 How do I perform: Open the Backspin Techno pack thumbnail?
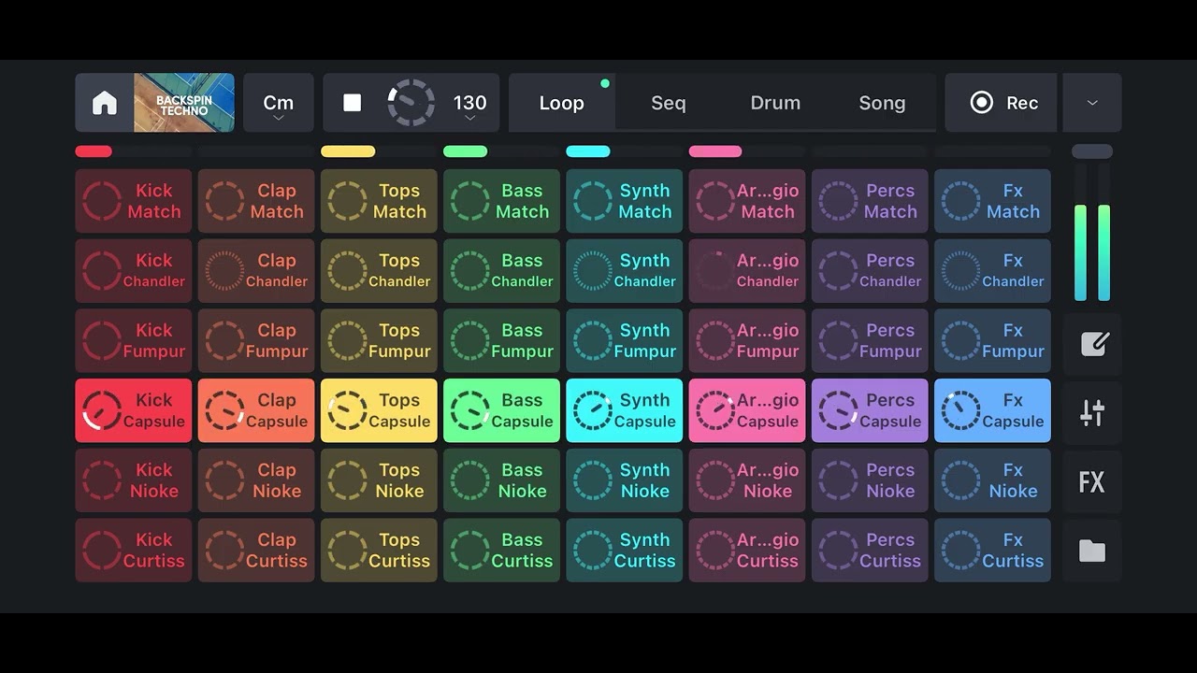tap(184, 103)
